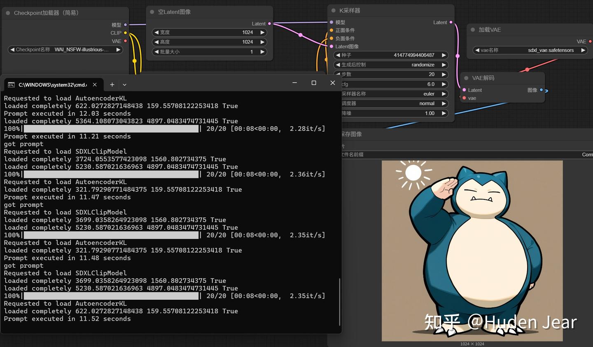Click the 'Prompt executed in 11.52 seconds' line
The height and width of the screenshot is (347, 593).
pyautogui.click(x=67, y=319)
